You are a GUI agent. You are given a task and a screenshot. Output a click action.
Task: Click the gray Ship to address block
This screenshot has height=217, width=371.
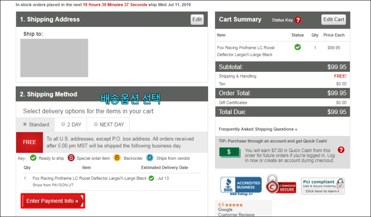tap(54, 58)
